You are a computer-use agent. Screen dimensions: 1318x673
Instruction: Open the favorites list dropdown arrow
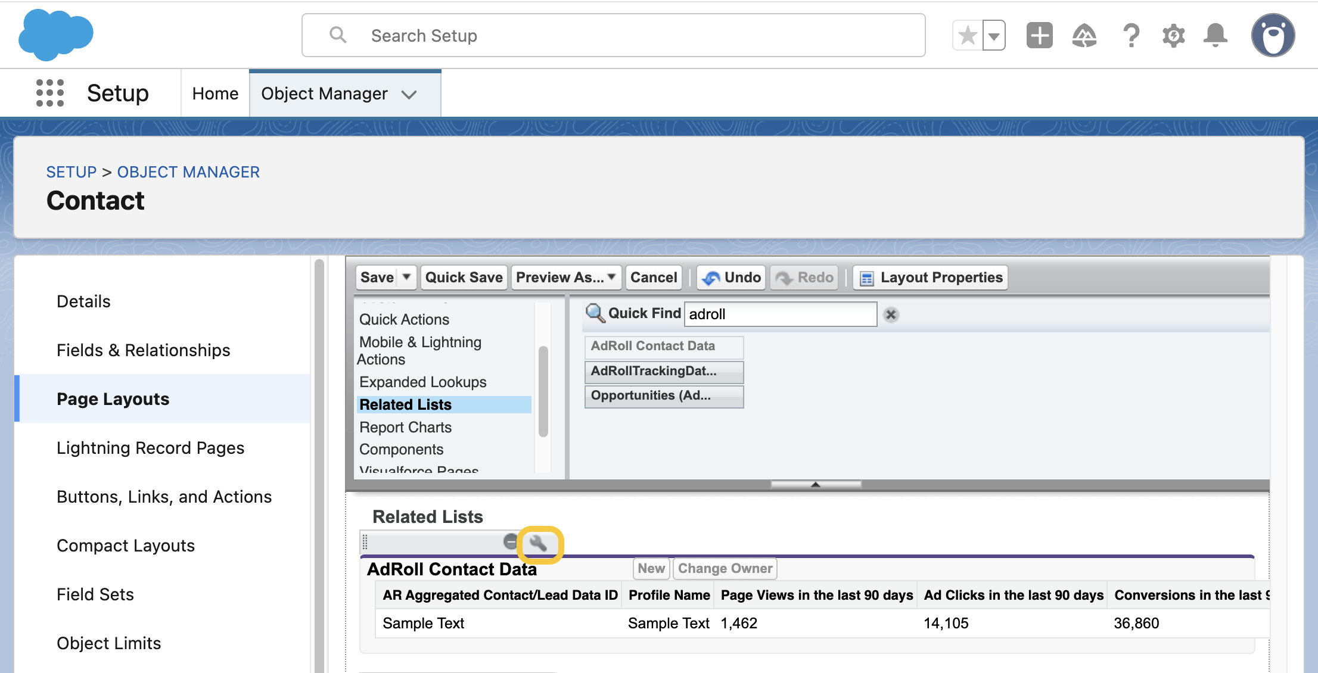point(994,35)
